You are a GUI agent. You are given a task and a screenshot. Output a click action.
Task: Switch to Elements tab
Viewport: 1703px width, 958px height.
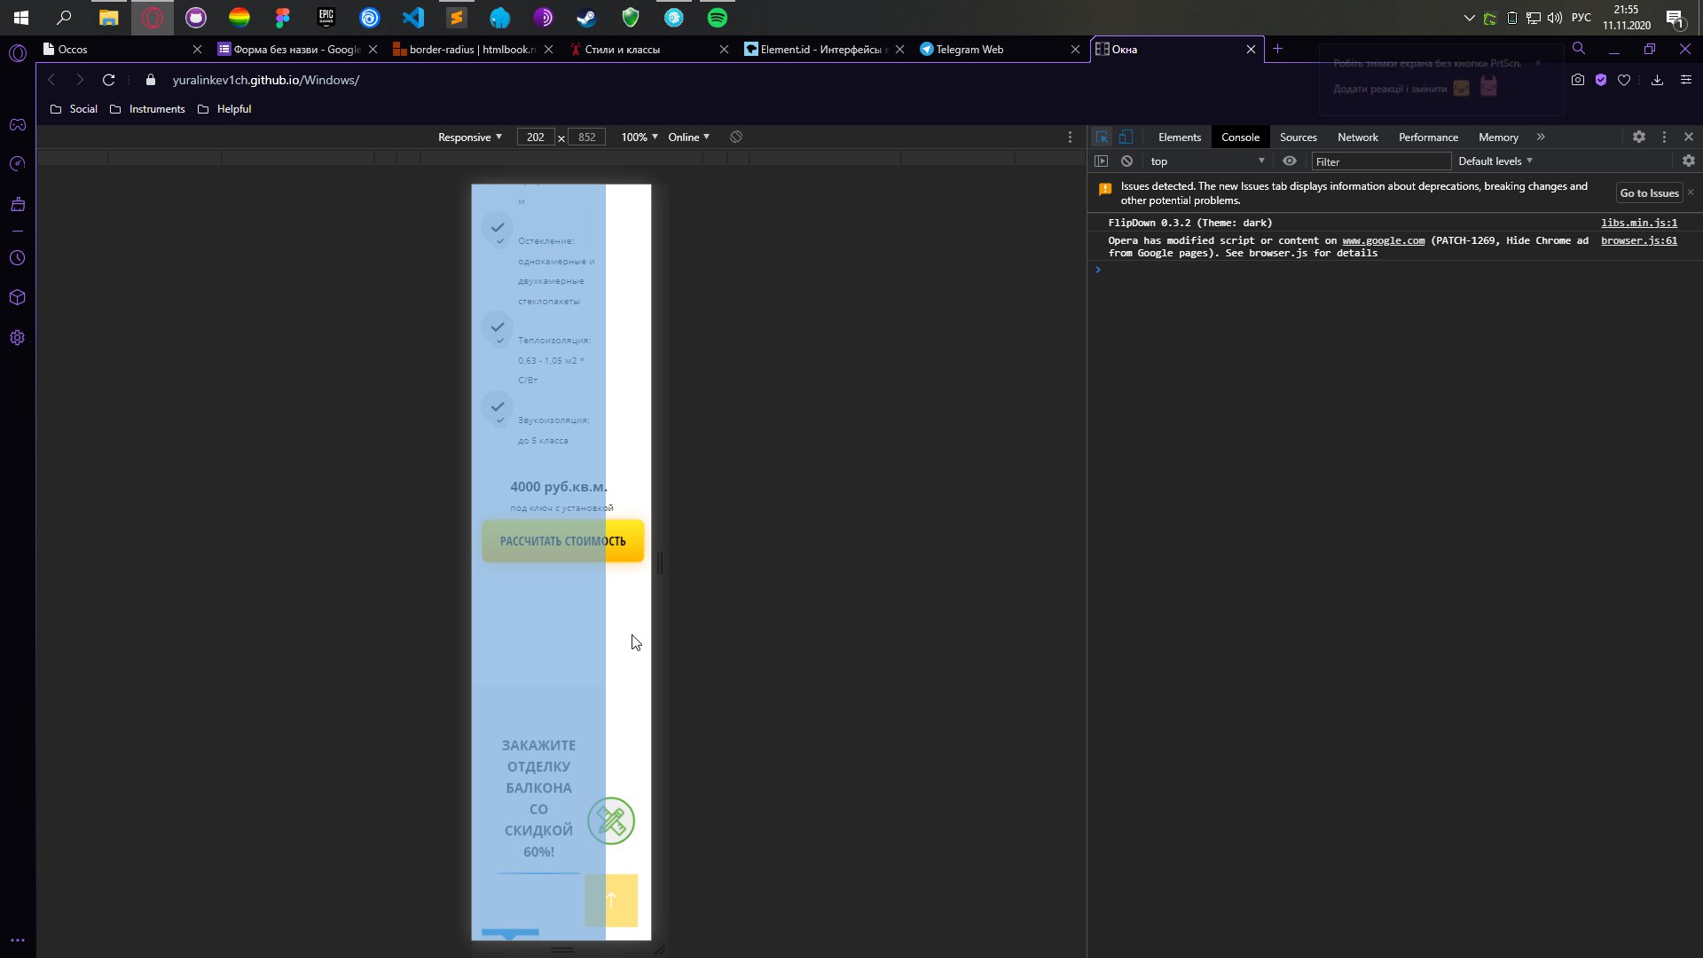pos(1179,137)
